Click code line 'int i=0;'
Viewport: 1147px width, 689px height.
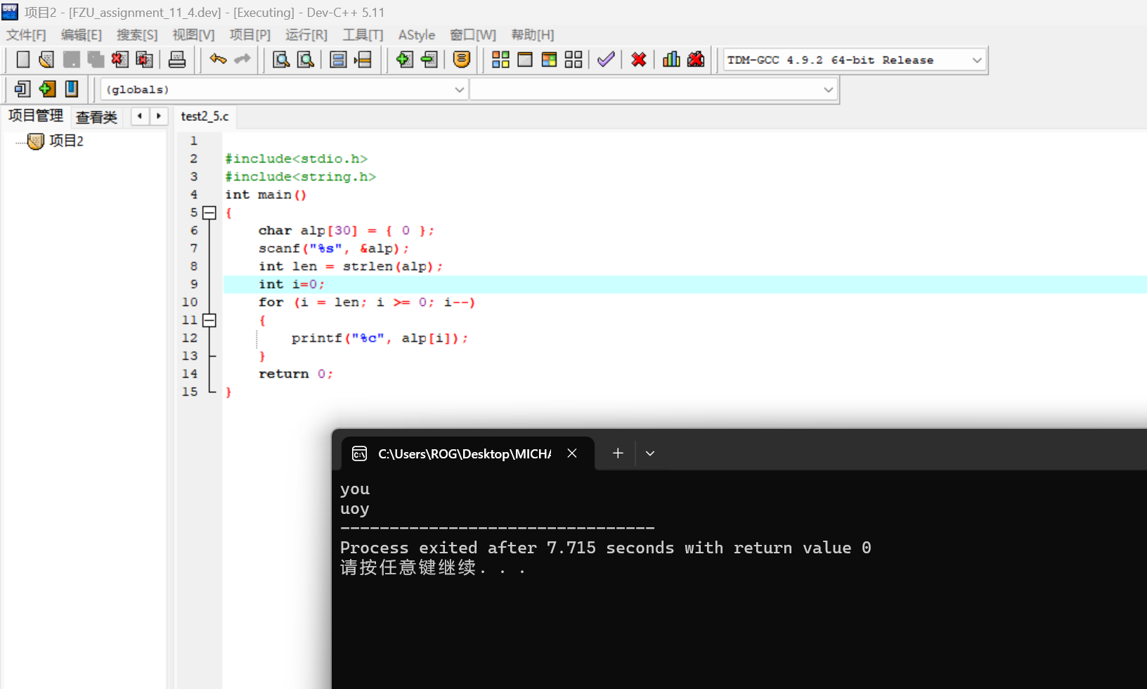[292, 284]
